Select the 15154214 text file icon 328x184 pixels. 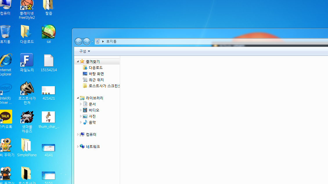click(x=48, y=63)
